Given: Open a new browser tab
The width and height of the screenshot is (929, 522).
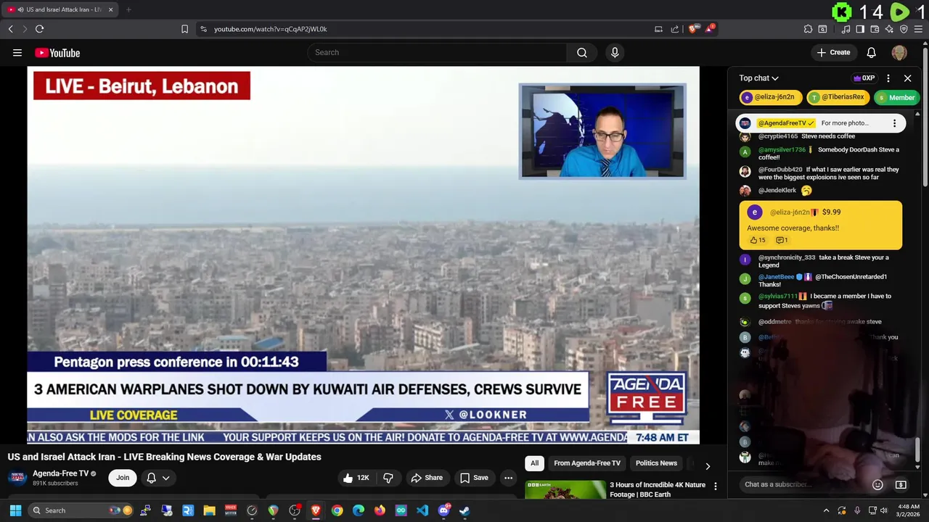Looking at the screenshot, I should point(128,9).
